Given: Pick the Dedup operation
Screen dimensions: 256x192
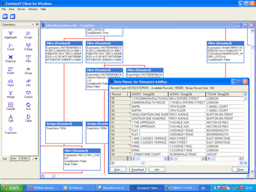Looking at the screenshot, I should coord(28,47).
